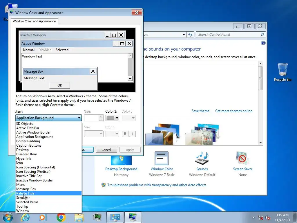Open File Explorer from taskbar

tap(79, 217)
